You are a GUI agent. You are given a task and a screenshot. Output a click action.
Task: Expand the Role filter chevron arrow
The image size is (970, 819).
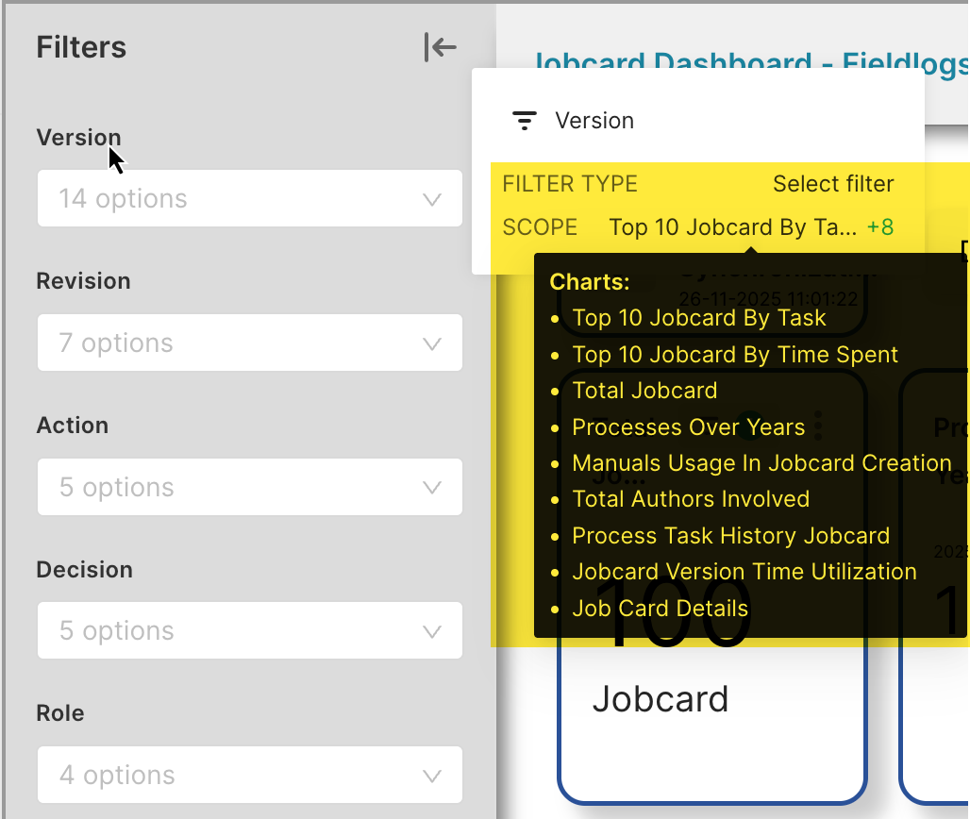coord(432,776)
